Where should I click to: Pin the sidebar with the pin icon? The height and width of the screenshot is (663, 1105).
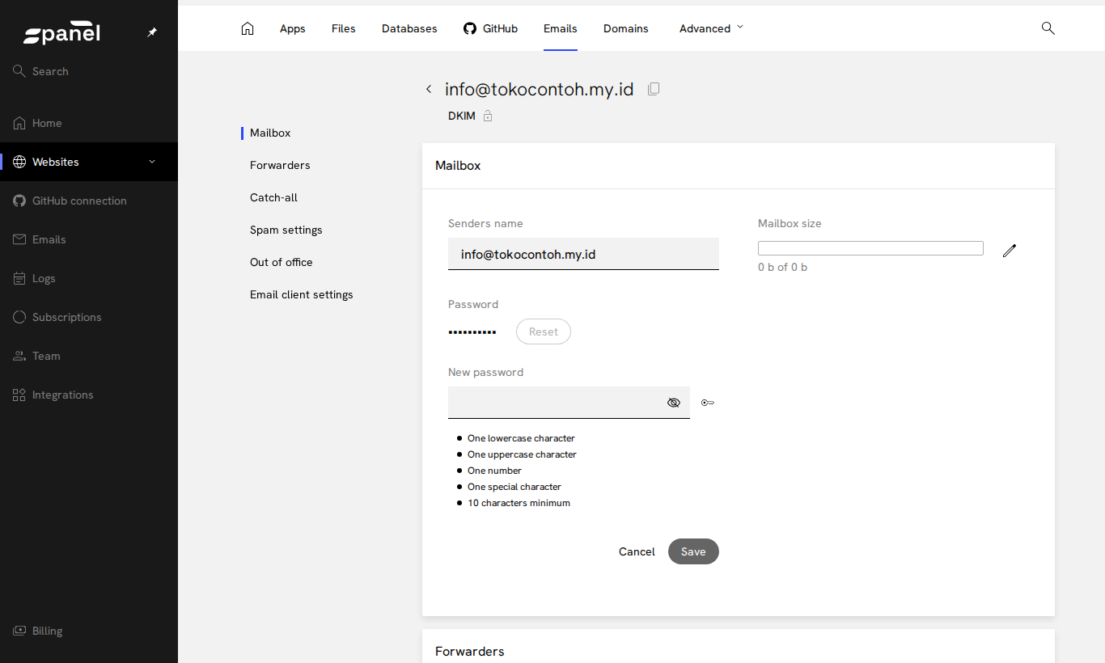152,32
